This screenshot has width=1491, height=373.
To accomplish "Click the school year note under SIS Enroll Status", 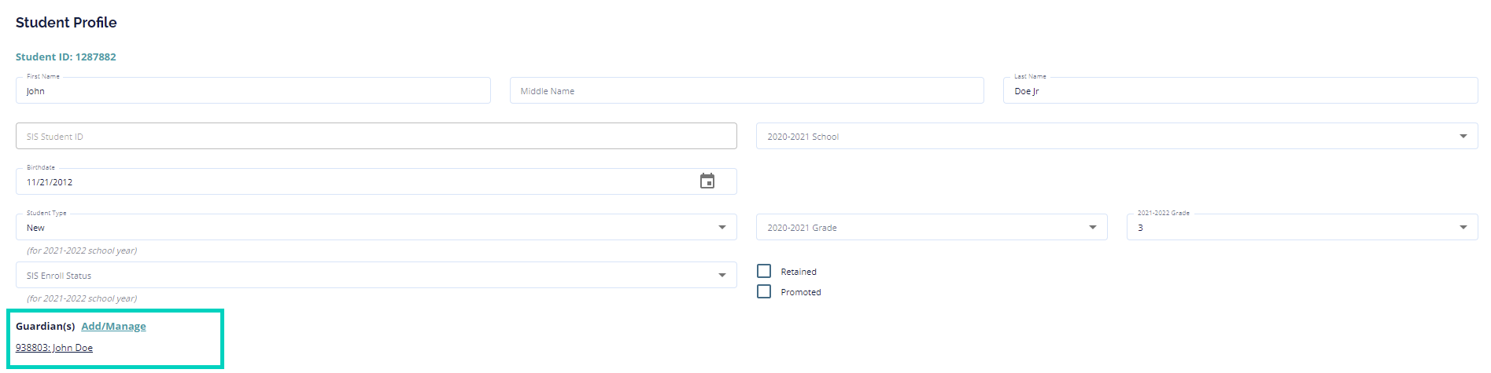I will (x=82, y=298).
